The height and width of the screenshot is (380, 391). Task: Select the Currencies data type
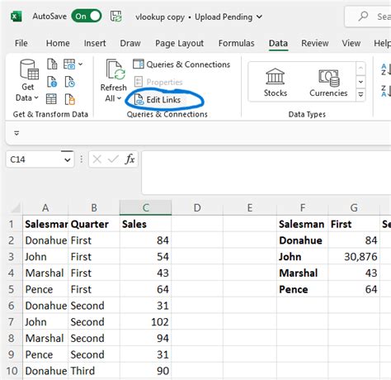click(328, 83)
